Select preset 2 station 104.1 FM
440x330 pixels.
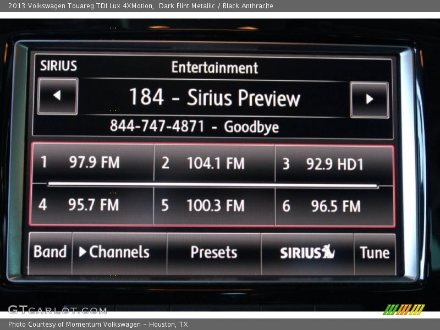214,163
